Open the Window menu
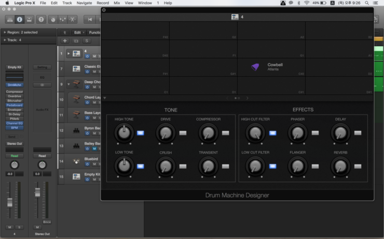Viewport: 384px width, 239px height. coord(145,3)
